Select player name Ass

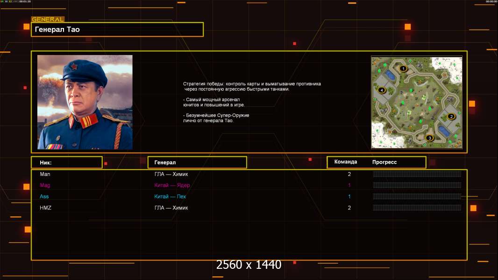click(44, 196)
